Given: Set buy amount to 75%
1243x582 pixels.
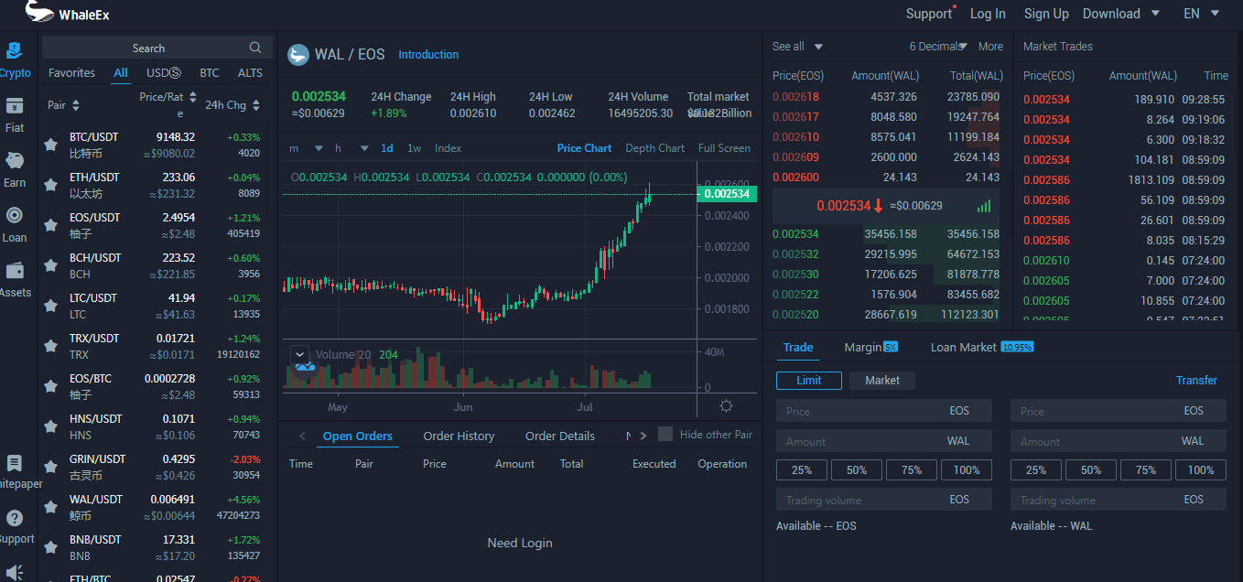Looking at the screenshot, I should [x=912, y=470].
